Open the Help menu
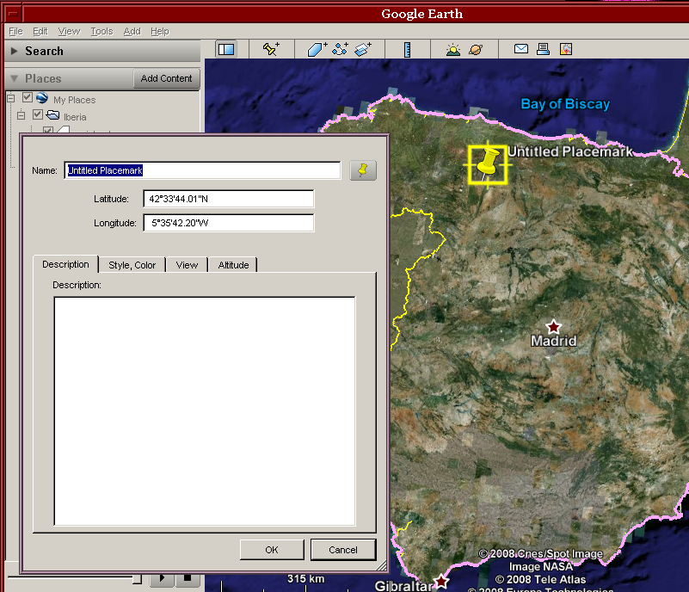This screenshot has height=592, width=689. (x=160, y=31)
